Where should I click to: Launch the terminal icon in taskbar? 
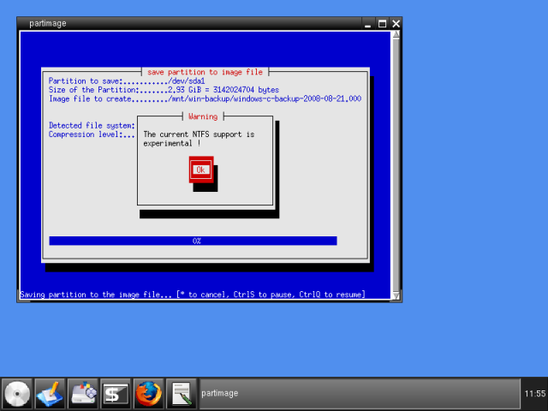(116, 394)
